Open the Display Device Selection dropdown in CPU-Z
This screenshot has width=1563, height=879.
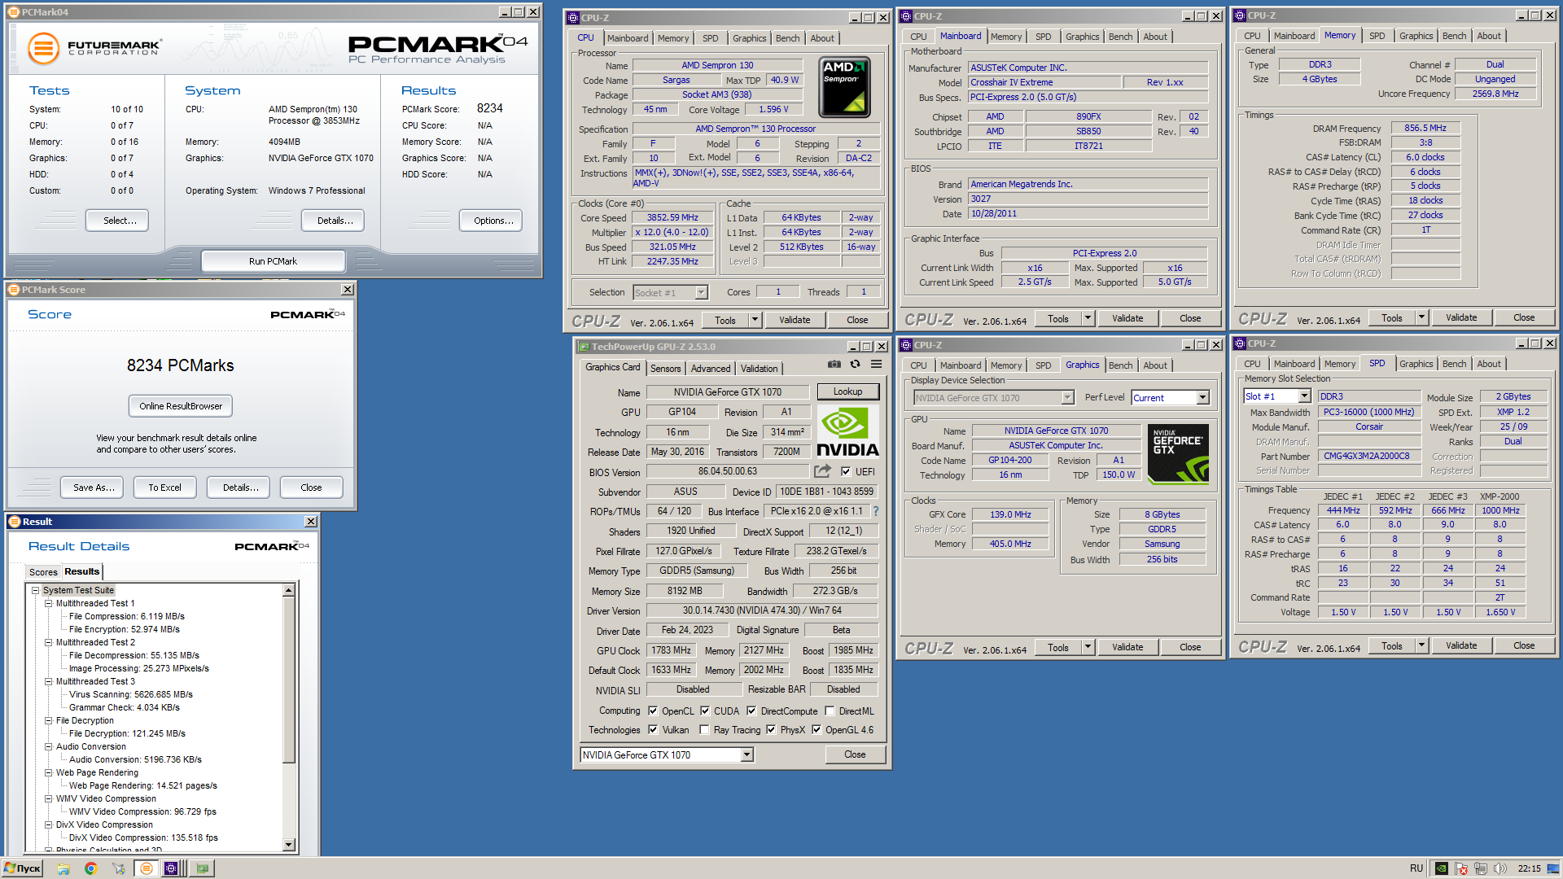(x=1067, y=398)
